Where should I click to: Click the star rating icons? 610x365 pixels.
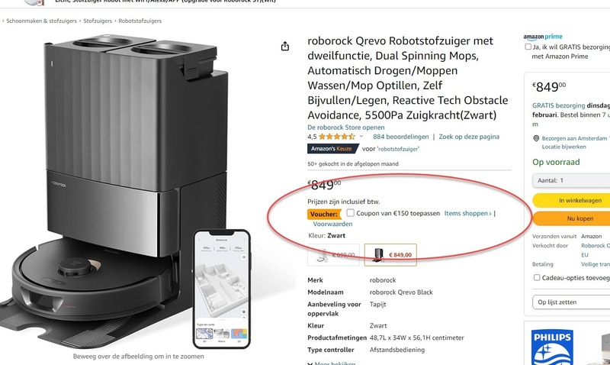click(x=337, y=137)
